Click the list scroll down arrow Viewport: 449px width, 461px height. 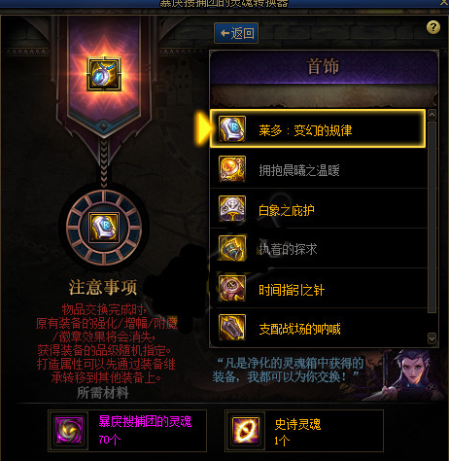[432, 338]
